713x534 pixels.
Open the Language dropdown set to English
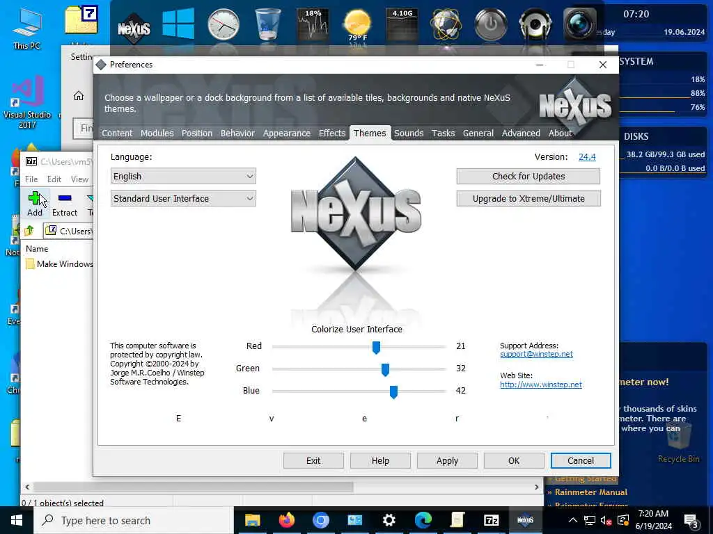(183, 176)
